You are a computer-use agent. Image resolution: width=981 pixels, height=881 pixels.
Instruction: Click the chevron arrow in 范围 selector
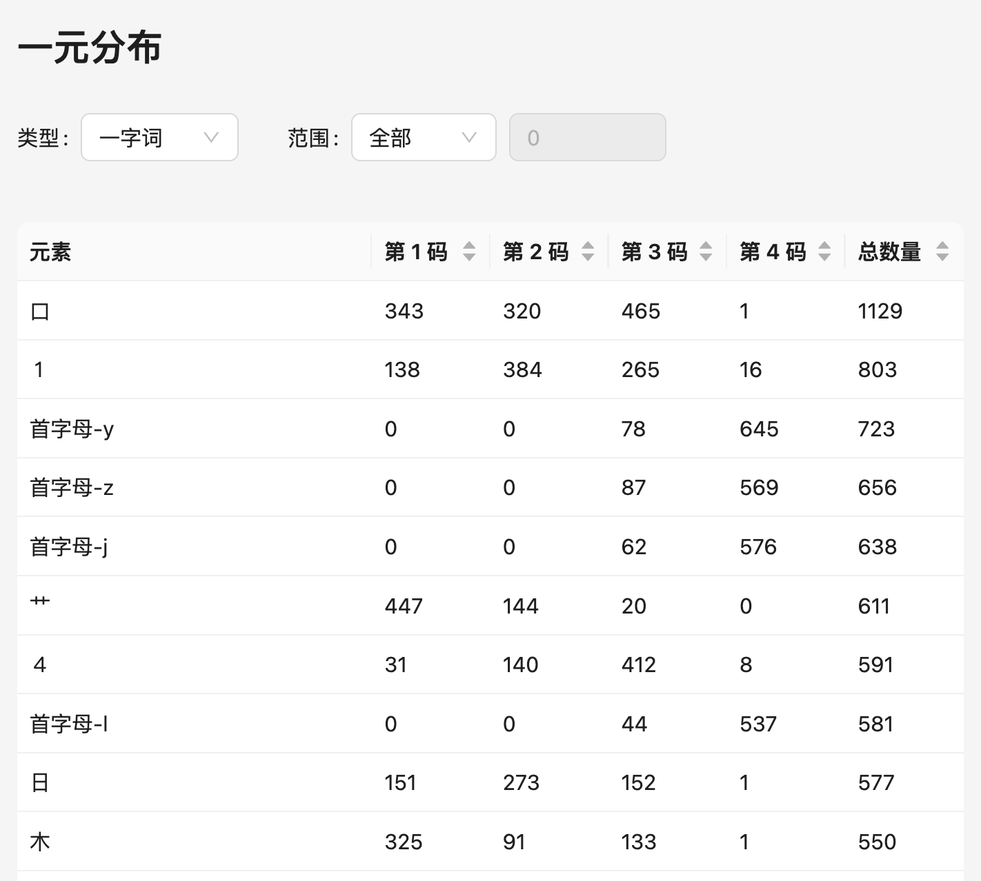[x=469, y=138]
